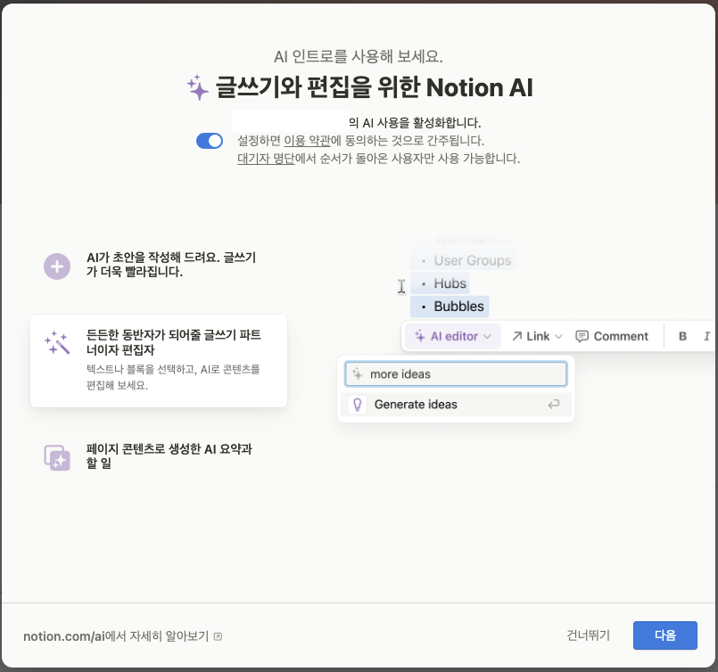
Task: Click the external link icon after 자세히 알아보기
Action: pyautogui.click(x=218, y=636)
